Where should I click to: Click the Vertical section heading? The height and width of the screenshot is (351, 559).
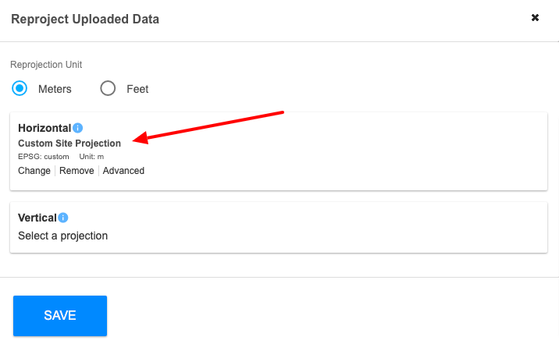(x=37, y=218)
